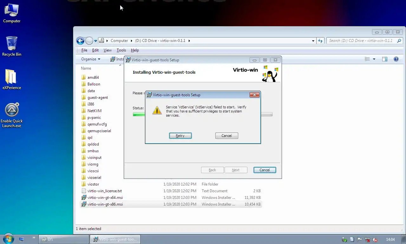The height and width of the screenshot is (244, 406).
Task: Select Enable Quick Launch.exe desktop icon
Action: [x=12, y=115]
